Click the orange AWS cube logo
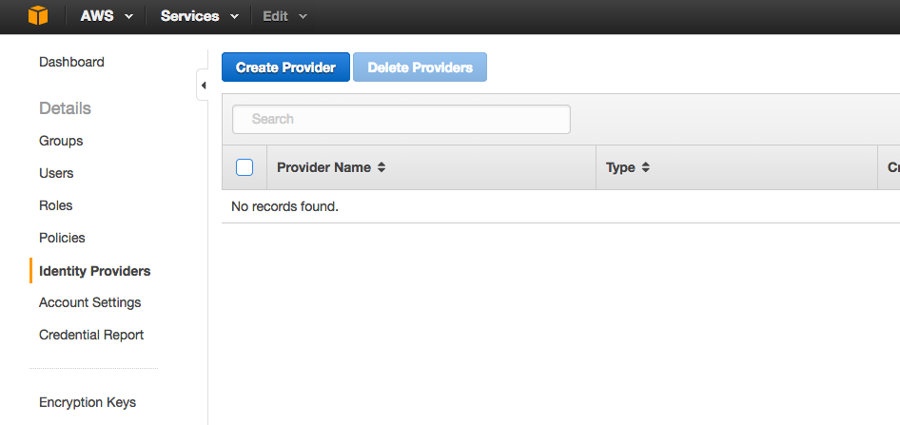 [38, 15]
